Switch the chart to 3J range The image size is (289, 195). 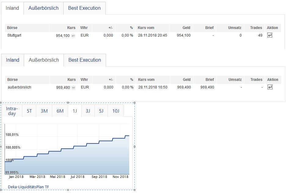coord(88,111)
